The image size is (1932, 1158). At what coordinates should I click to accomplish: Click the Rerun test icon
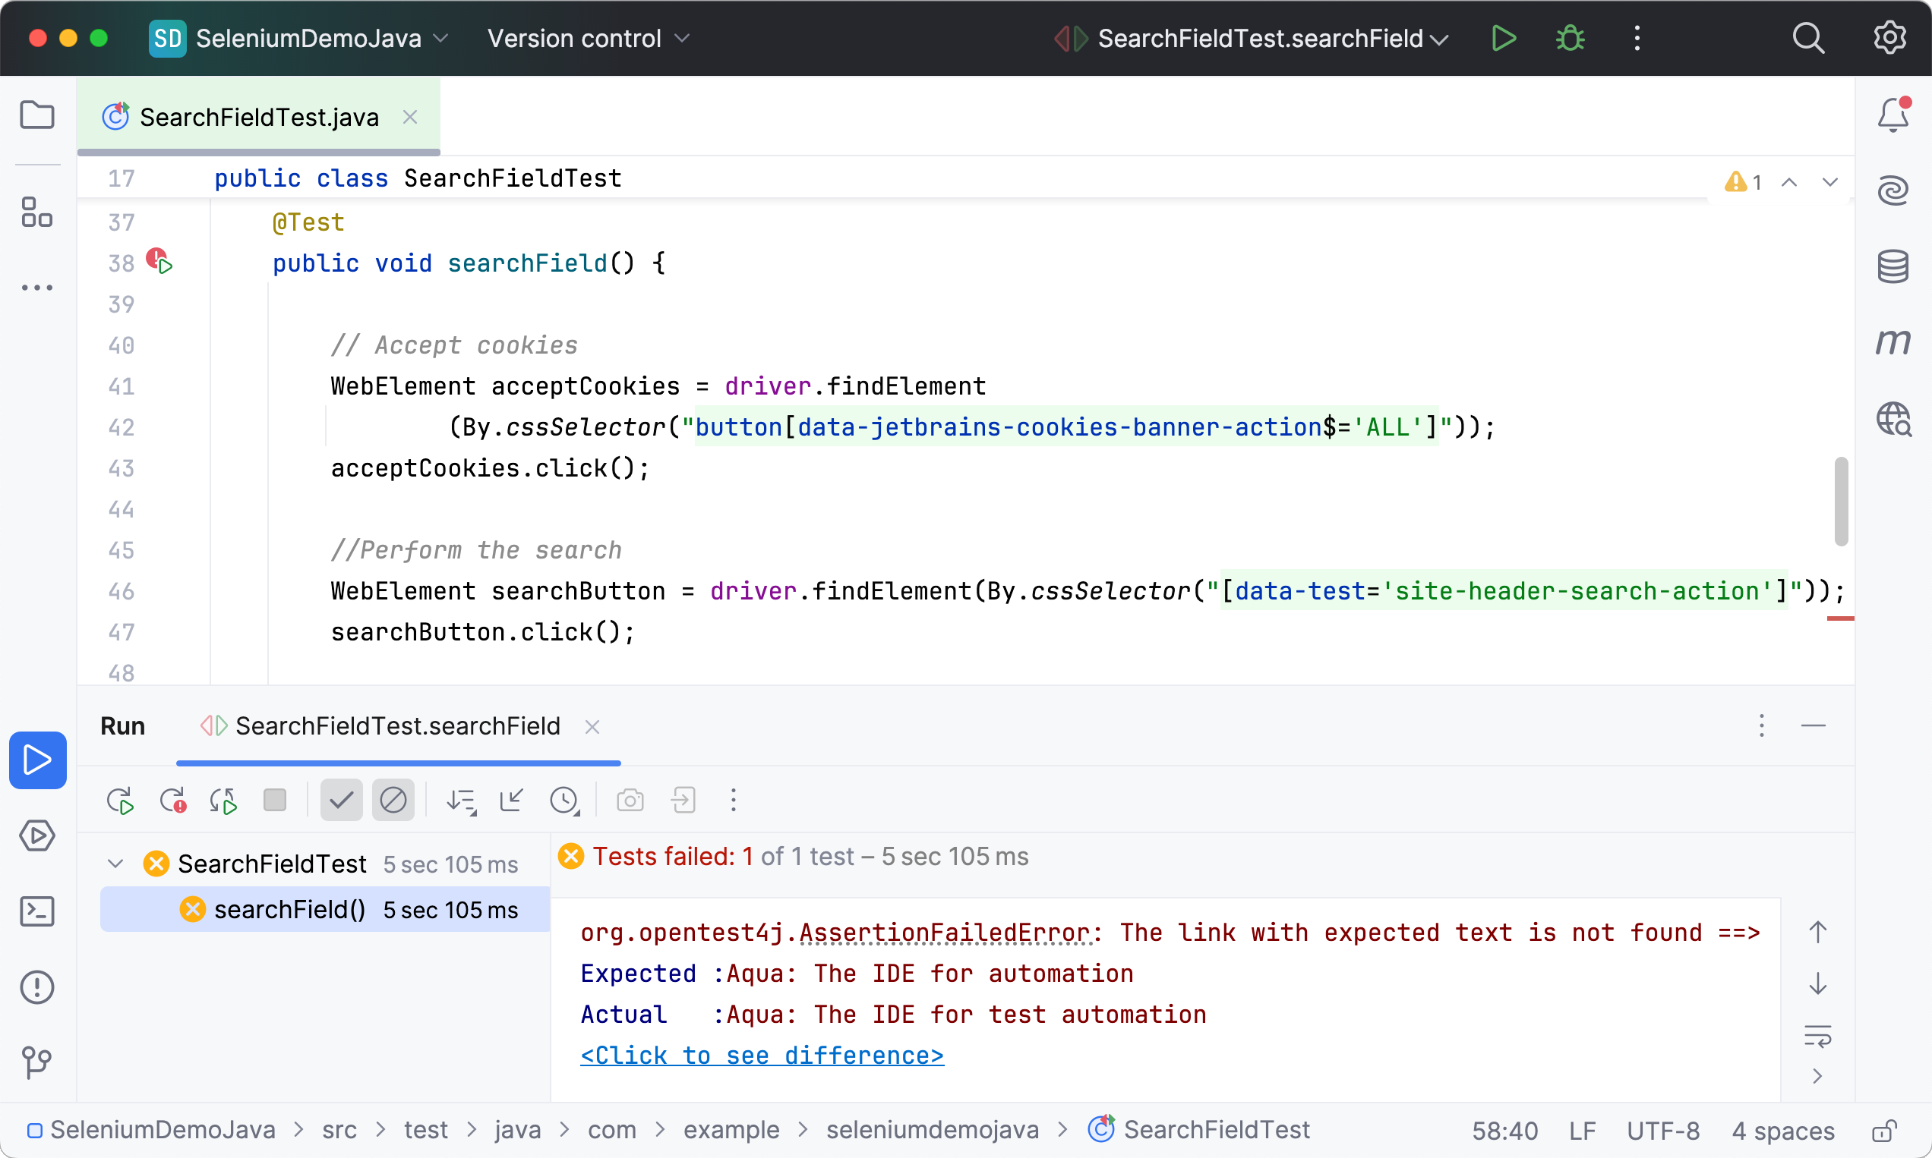point(120,801)
